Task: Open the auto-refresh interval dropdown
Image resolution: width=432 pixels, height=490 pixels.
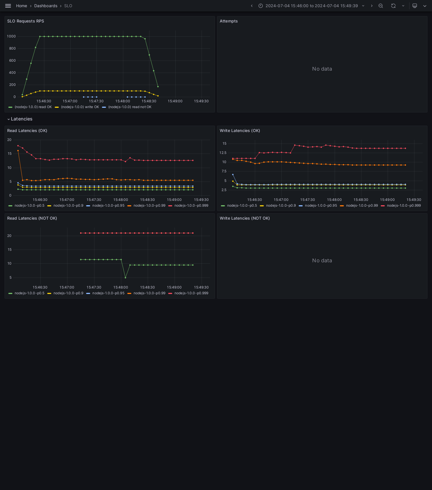Action: (403, 6)
